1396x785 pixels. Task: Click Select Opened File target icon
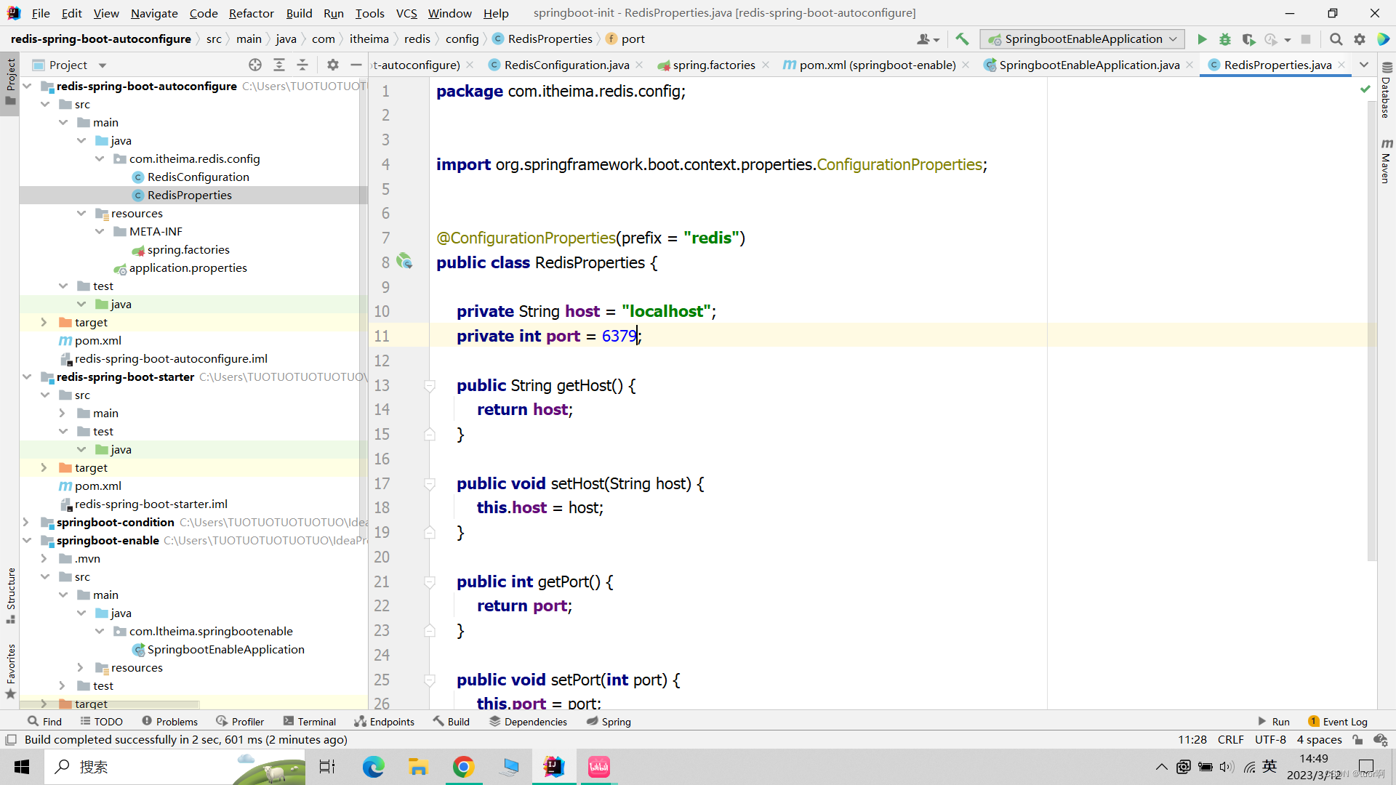click(255, 65)
